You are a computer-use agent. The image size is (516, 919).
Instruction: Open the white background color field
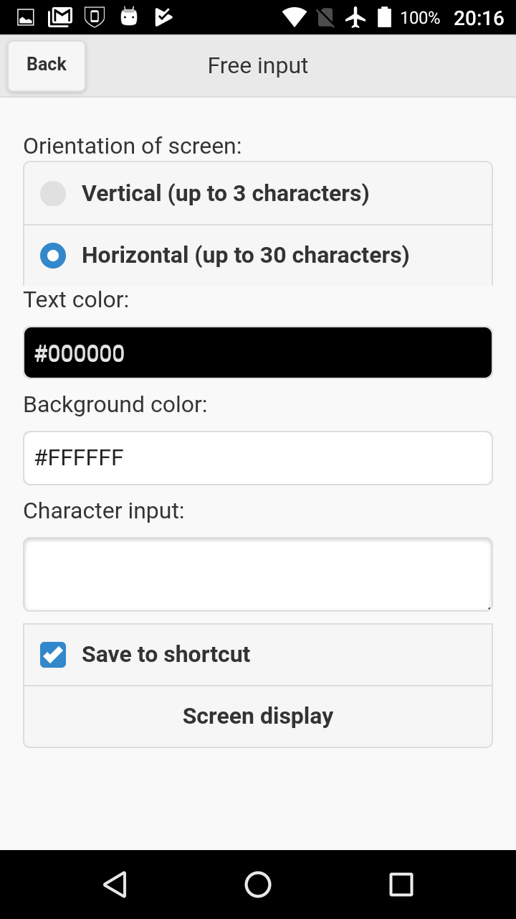pos(258,458)
